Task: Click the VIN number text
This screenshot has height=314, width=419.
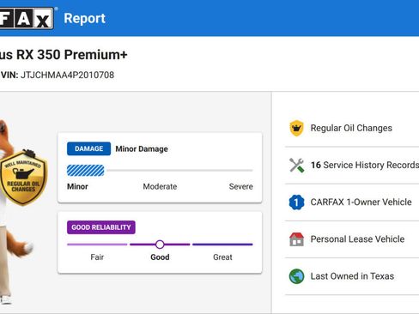Action: [67, 75]
